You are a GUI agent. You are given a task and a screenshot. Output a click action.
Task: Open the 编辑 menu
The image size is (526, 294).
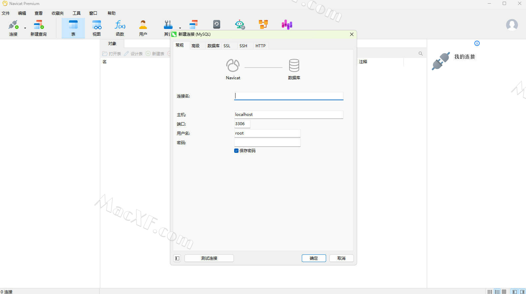click(x=22, y=13)
